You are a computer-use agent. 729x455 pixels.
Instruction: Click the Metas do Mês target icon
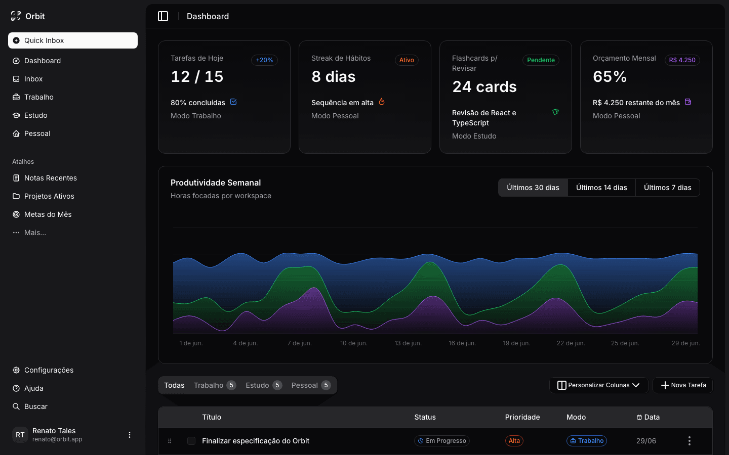click(16, 214)
